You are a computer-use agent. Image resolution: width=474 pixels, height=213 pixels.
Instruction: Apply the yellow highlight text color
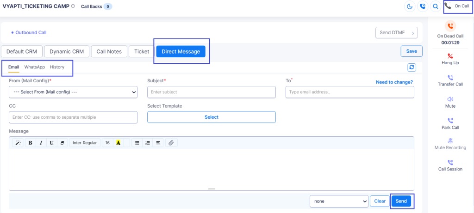tap(118, 143)
